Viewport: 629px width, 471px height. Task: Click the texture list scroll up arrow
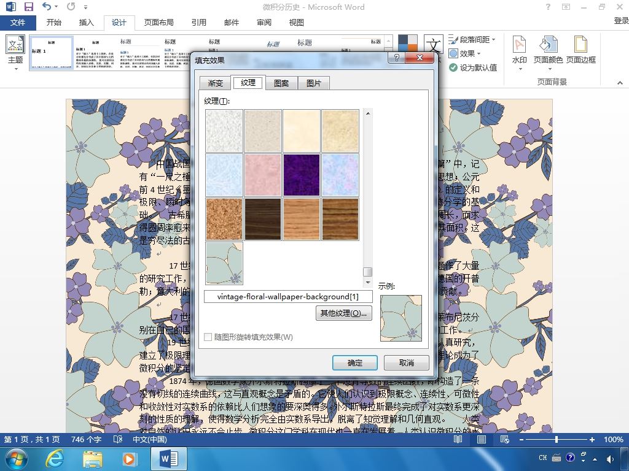368,113
